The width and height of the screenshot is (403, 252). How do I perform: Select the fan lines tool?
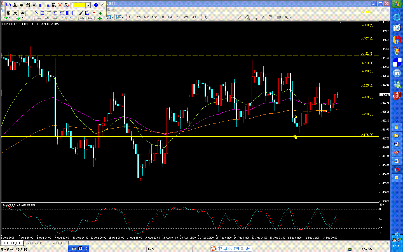87,13
